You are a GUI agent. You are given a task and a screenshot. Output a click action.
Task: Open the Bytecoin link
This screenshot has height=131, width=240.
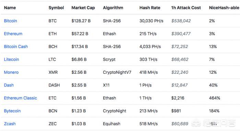[12, 111]
